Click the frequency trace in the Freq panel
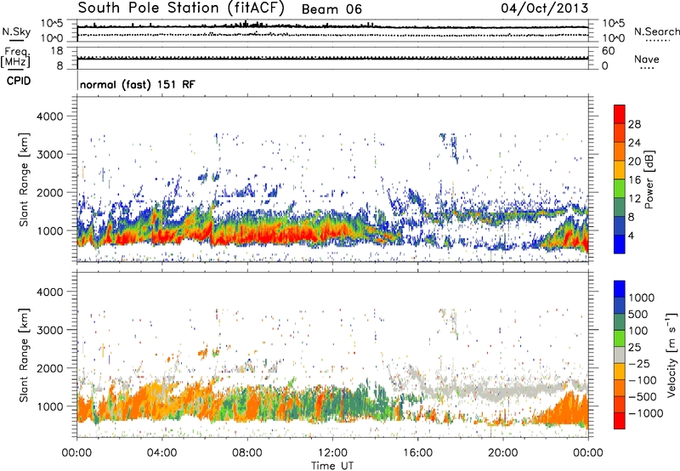The image size is (680, 471). pyautogui.click(x=332, y=58)
